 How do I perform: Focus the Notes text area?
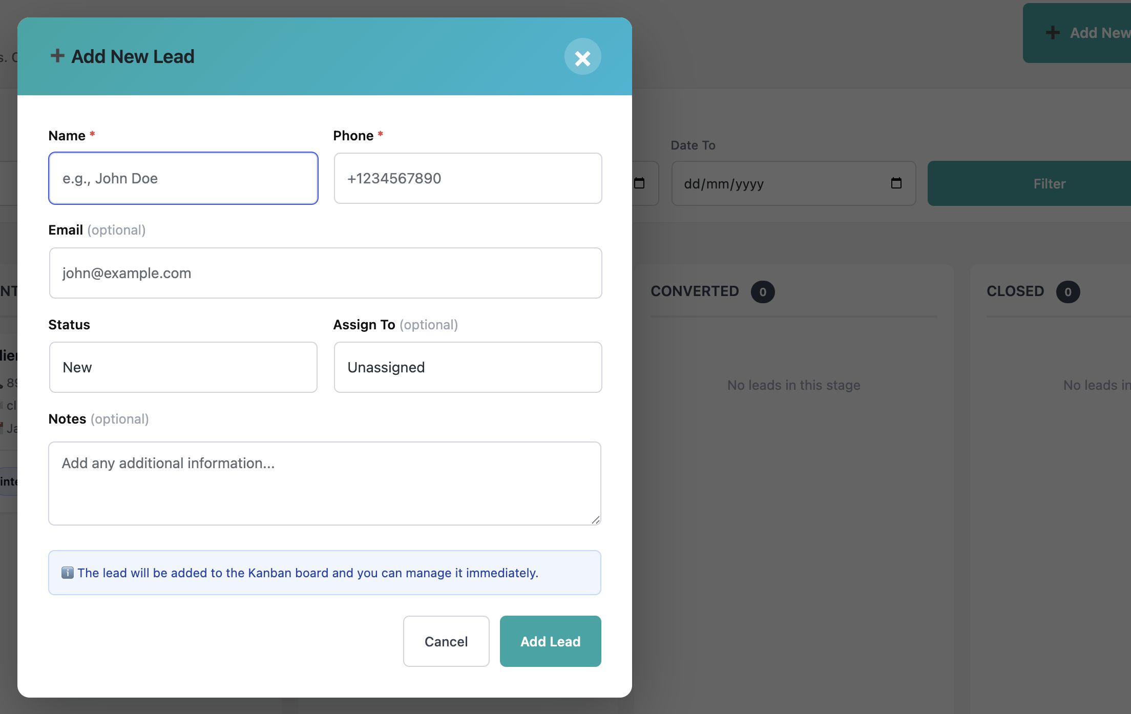point(324,483)
